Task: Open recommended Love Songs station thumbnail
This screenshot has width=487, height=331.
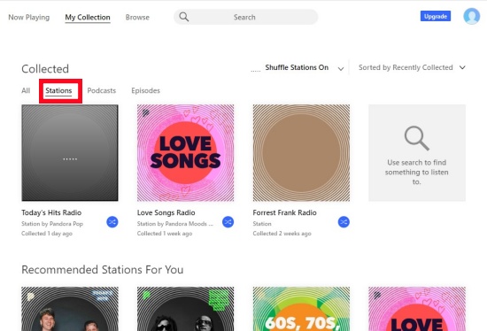Action: tap(417, 309)
